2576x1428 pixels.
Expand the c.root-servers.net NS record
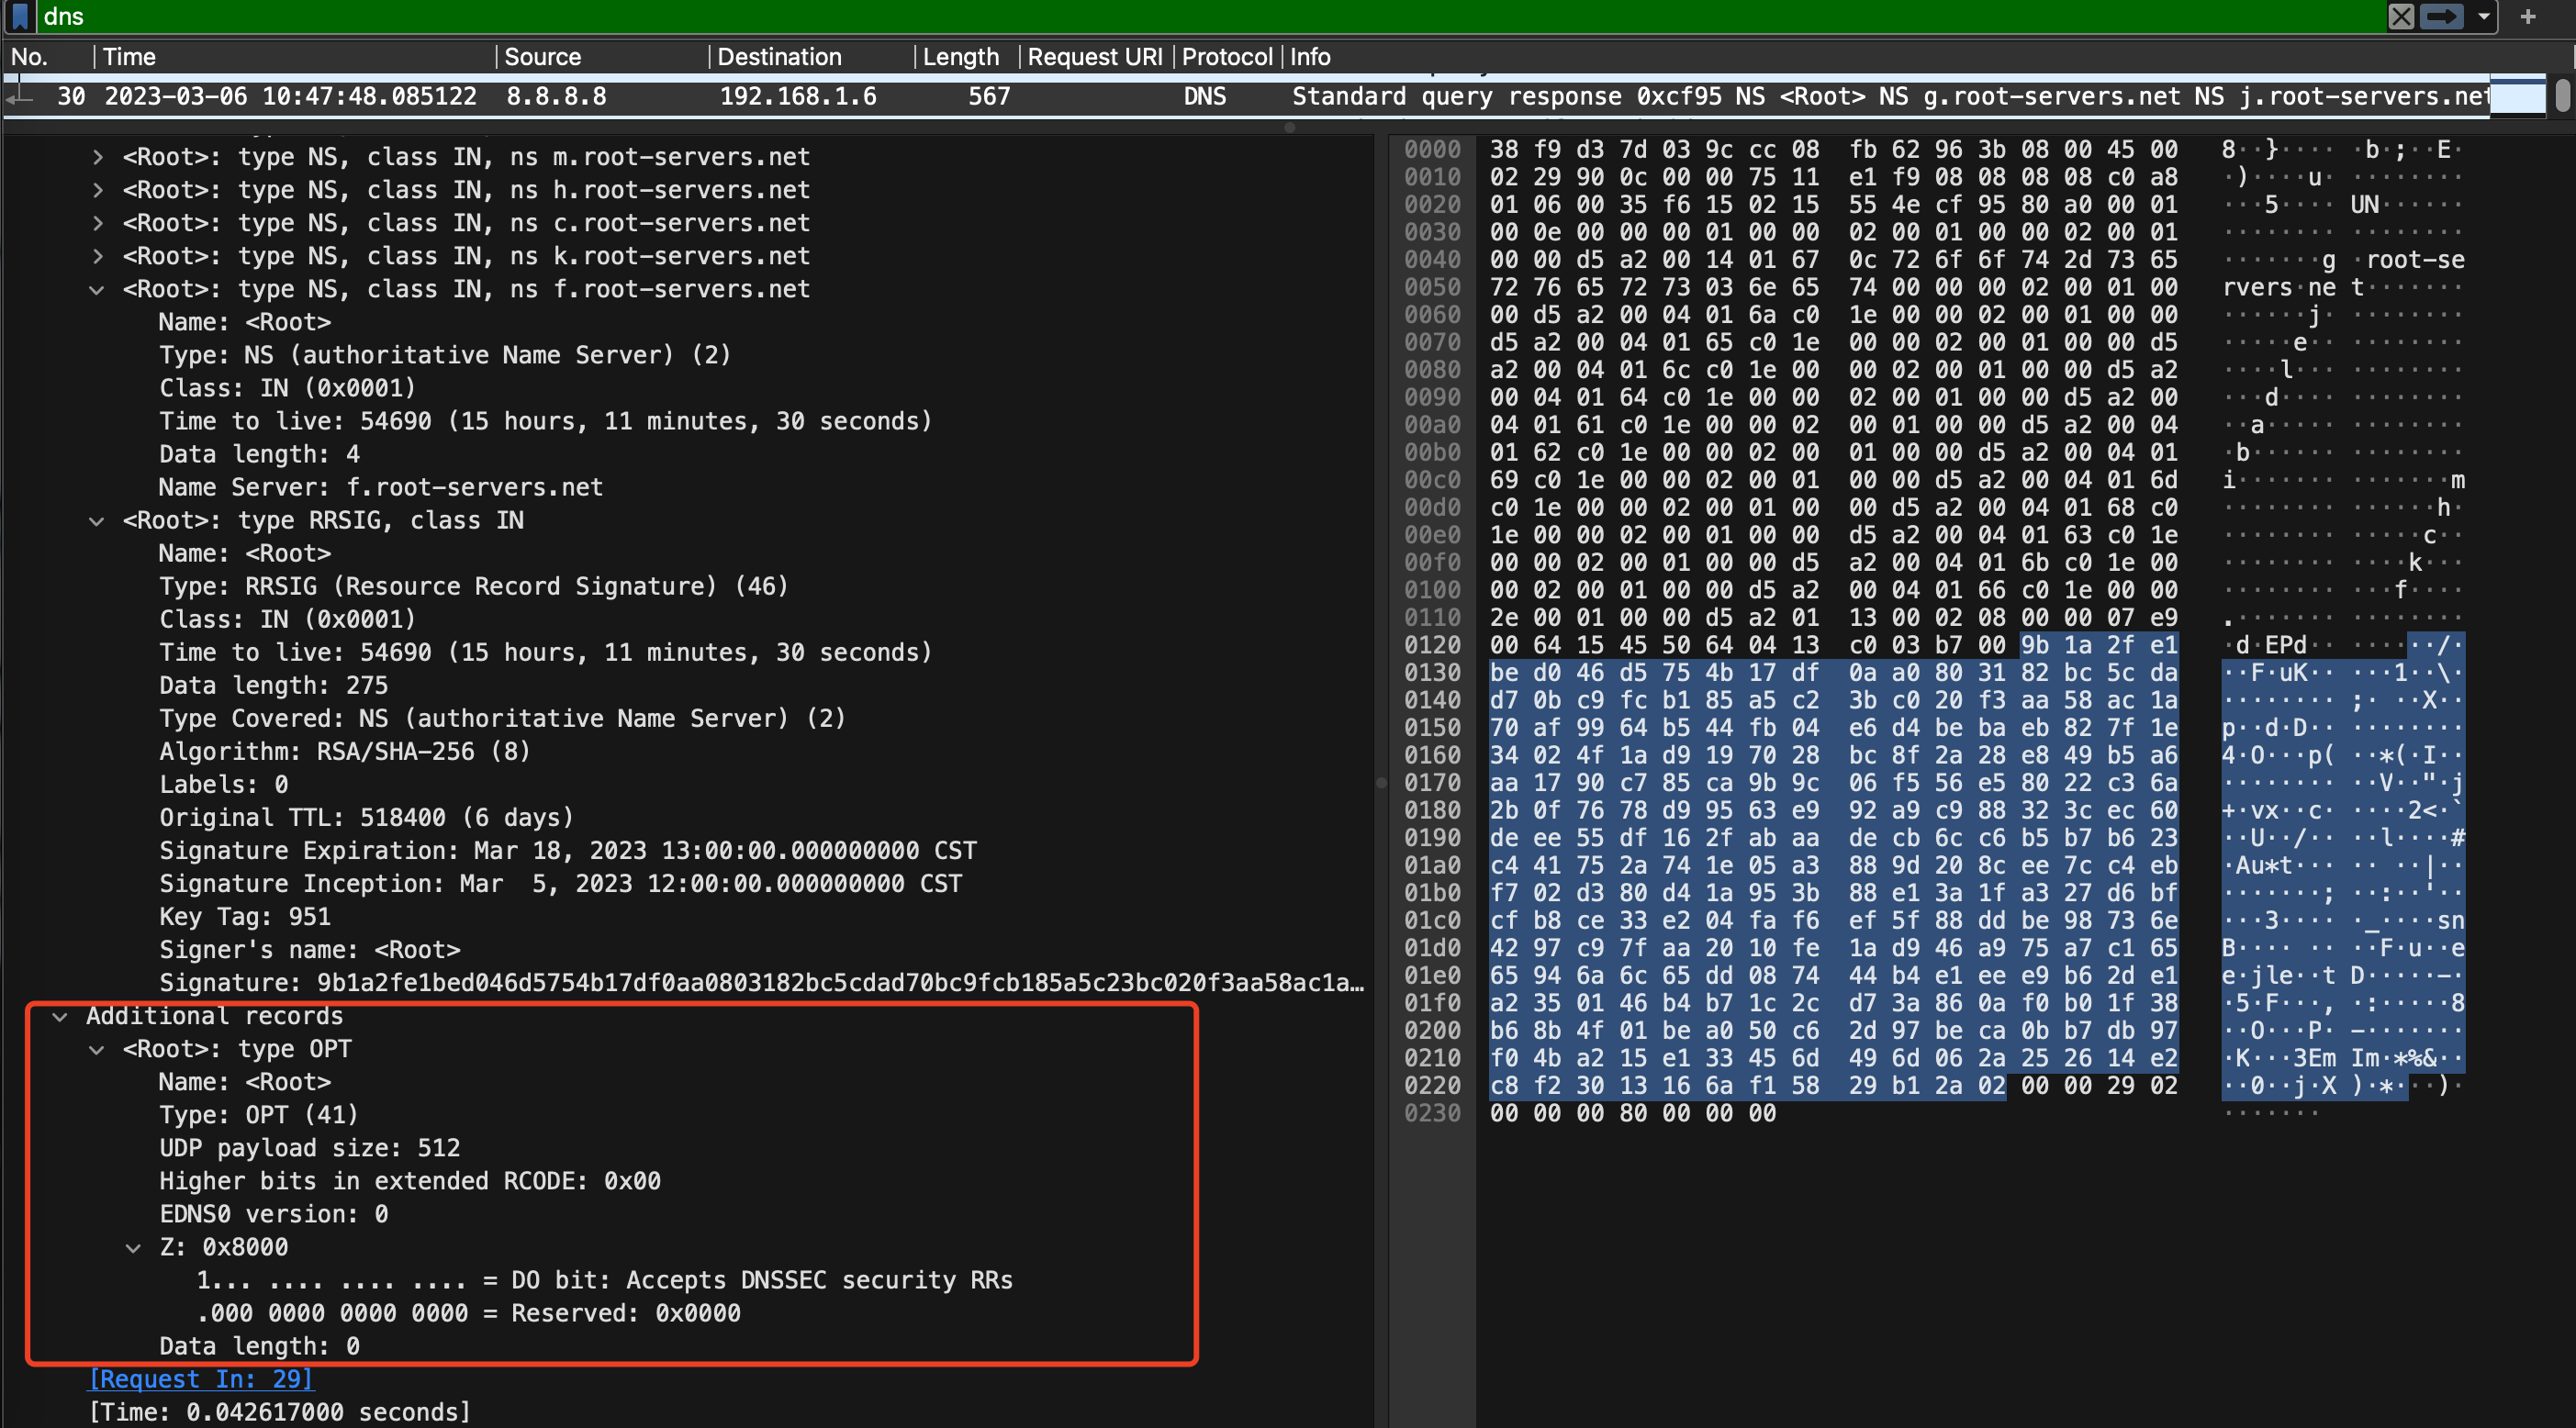(97, 223)
